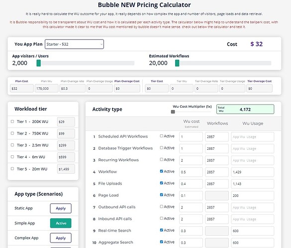Click Wu Usage 200 for Page Load
This screenshot has height=248, width=291.
point(252,195)
